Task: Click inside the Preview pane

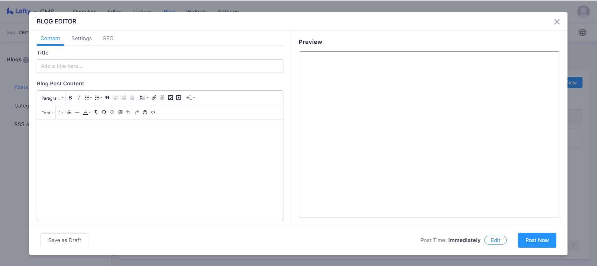Action: (x=429, y=134)
